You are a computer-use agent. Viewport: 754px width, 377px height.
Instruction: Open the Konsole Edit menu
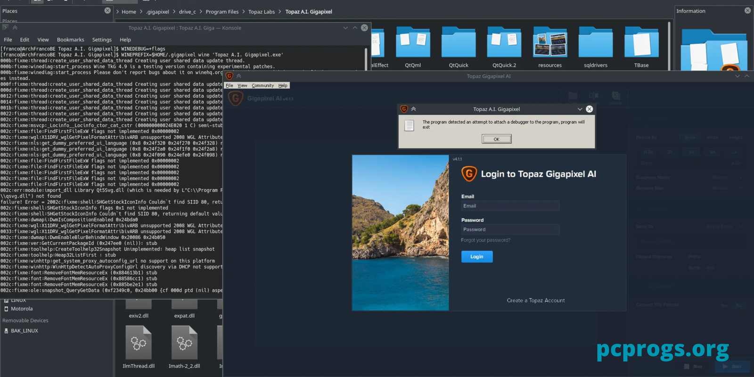coord(25,40)
